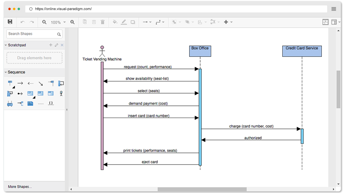
Task: Select the pink actor activation bar
Action: coord(102,116)
